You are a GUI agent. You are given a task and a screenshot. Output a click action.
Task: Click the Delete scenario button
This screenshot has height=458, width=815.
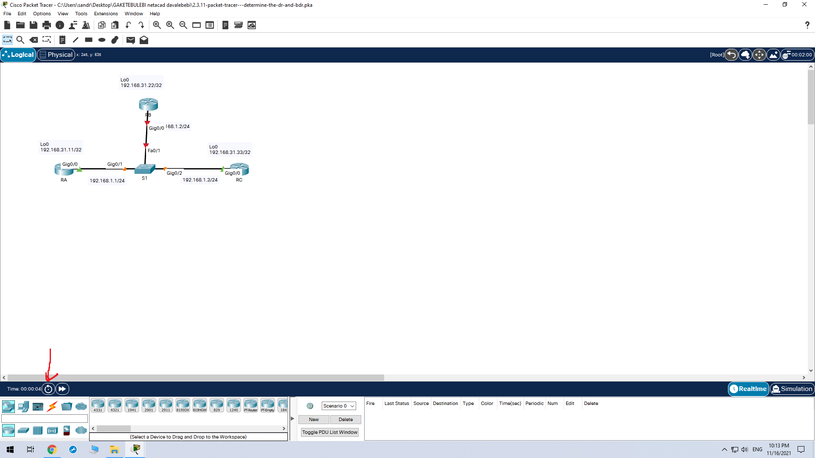coord(346,419)
